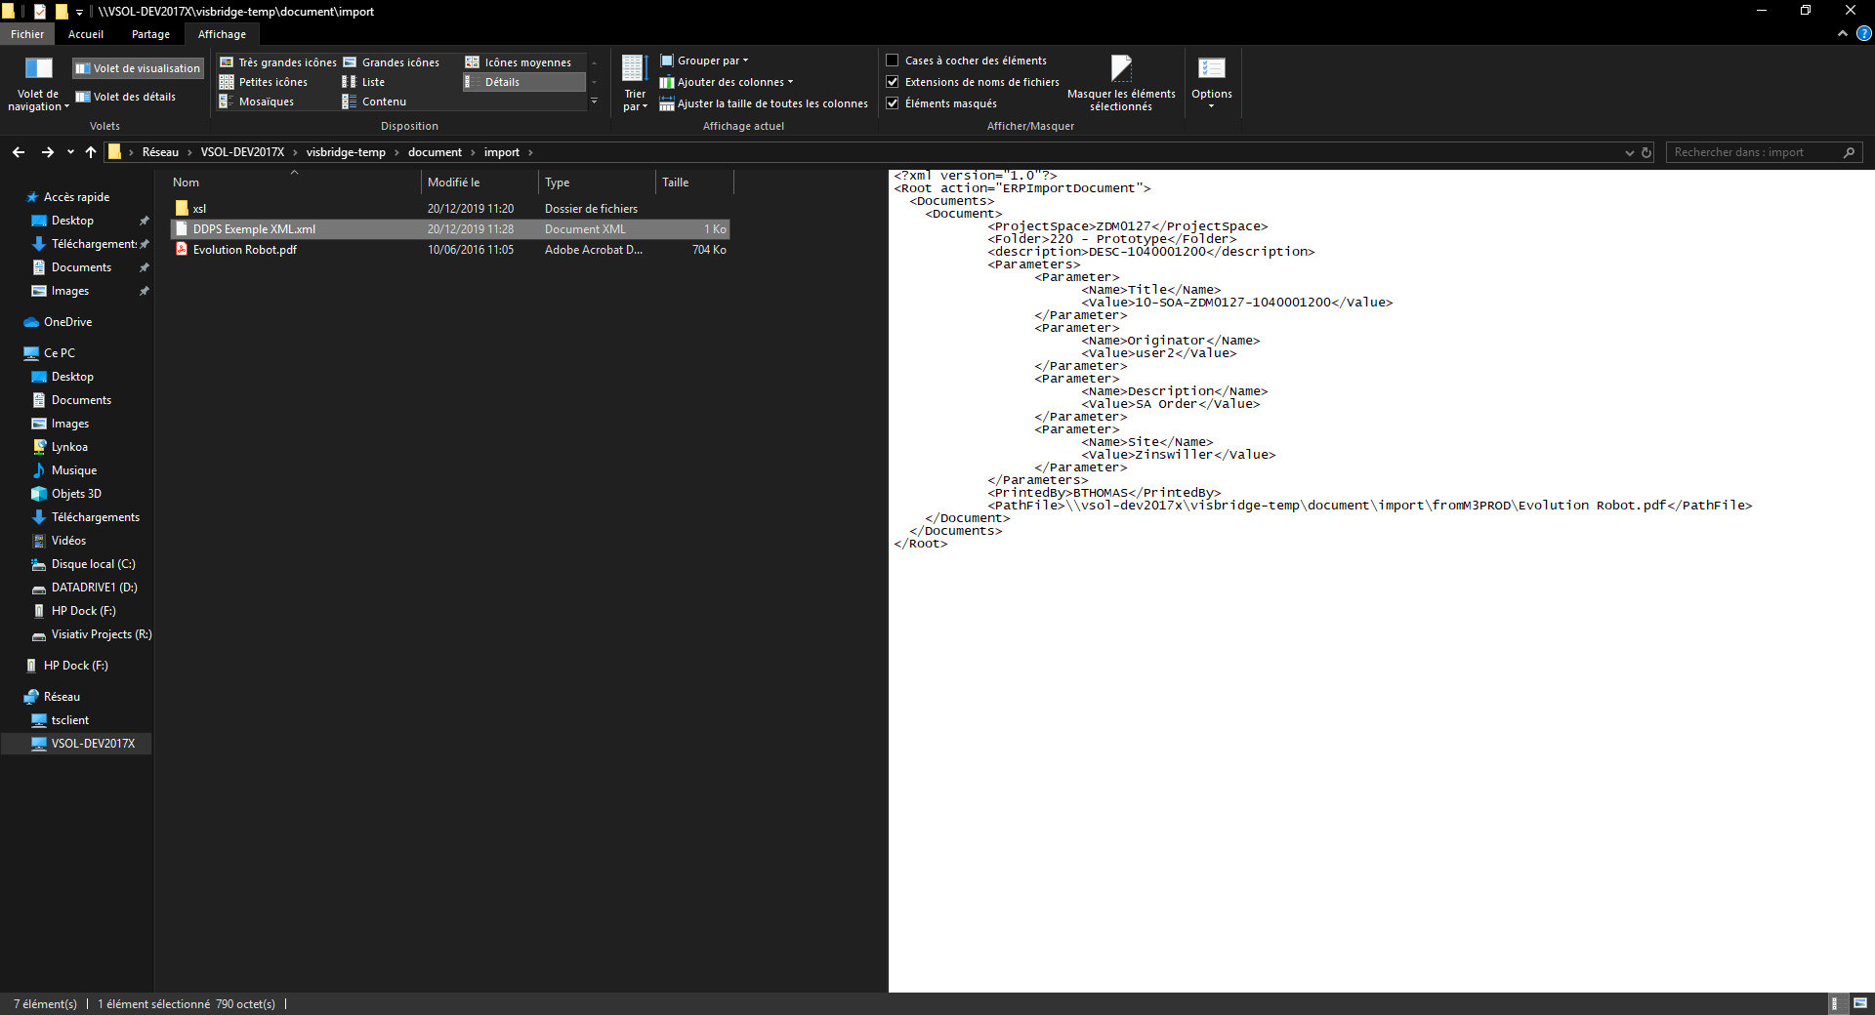Uncheck Éléments masqués checkbox

pyautogui.click(x=893, y=103)
